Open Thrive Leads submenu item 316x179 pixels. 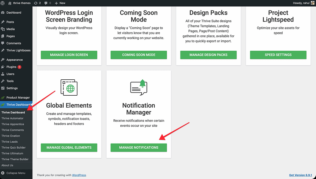tap(10, 142)
